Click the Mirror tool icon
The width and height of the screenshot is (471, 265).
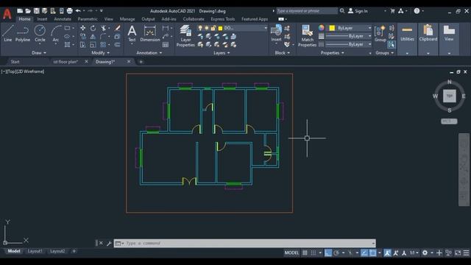tap(93, 36)
